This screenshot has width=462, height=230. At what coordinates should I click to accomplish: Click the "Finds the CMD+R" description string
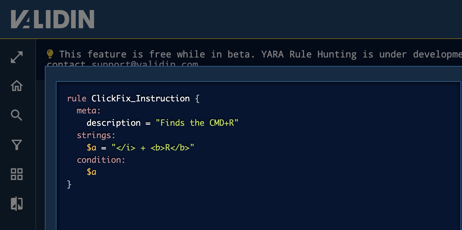click(197, 123)
